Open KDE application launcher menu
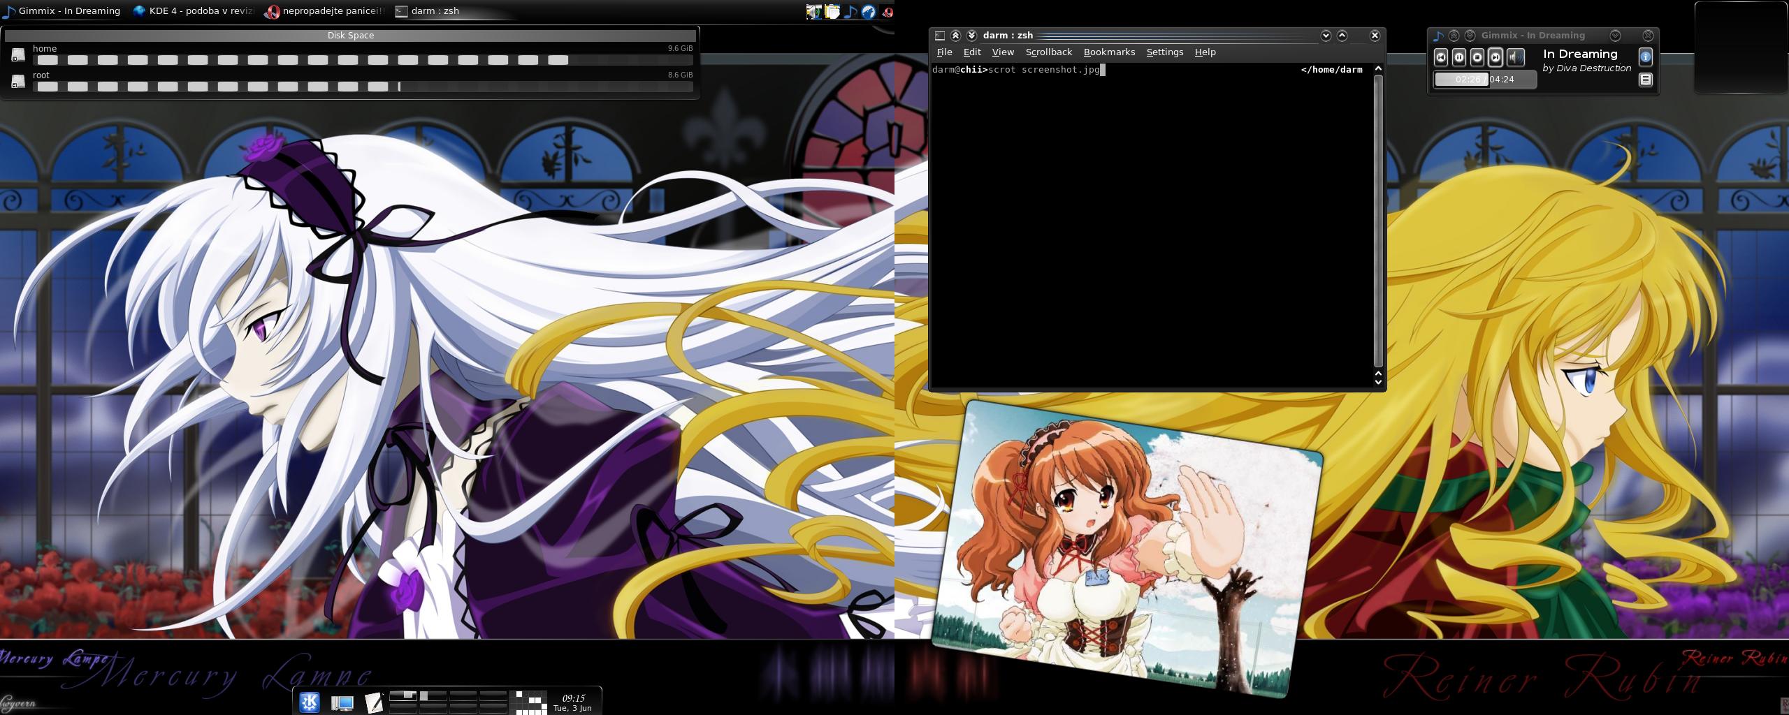The image size is (1789, 715). (310, 702)
